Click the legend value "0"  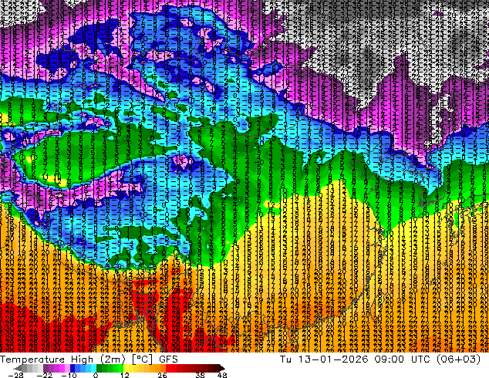pos(96,375)
